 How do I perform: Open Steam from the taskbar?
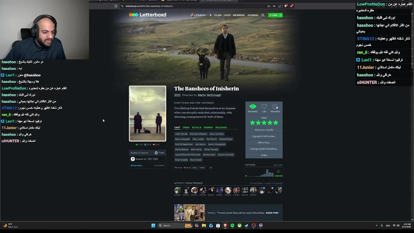point(246,226)
